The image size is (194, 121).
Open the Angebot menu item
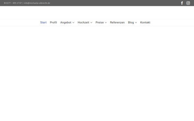coord(66,23)
